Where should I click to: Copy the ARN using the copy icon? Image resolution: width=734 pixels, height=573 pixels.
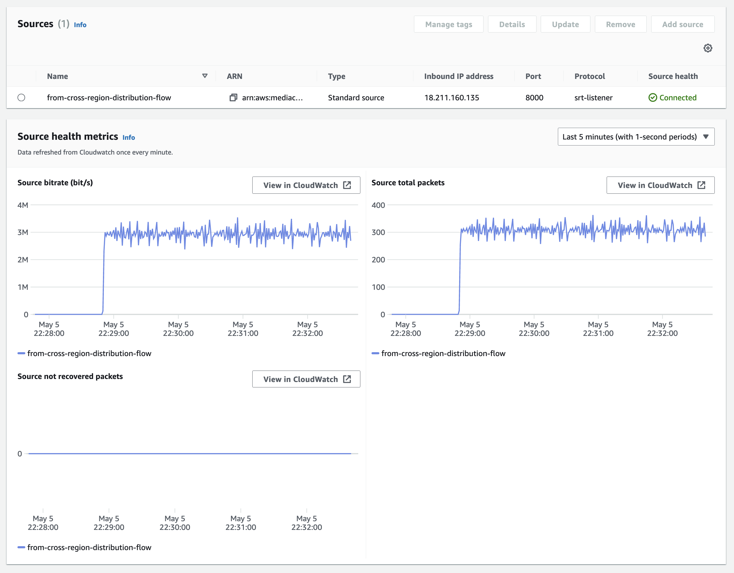pos(233,98)
